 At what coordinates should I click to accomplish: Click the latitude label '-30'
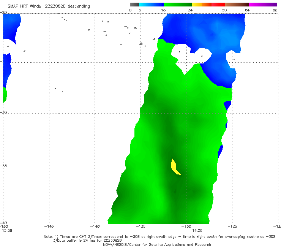tap(3, 112)
